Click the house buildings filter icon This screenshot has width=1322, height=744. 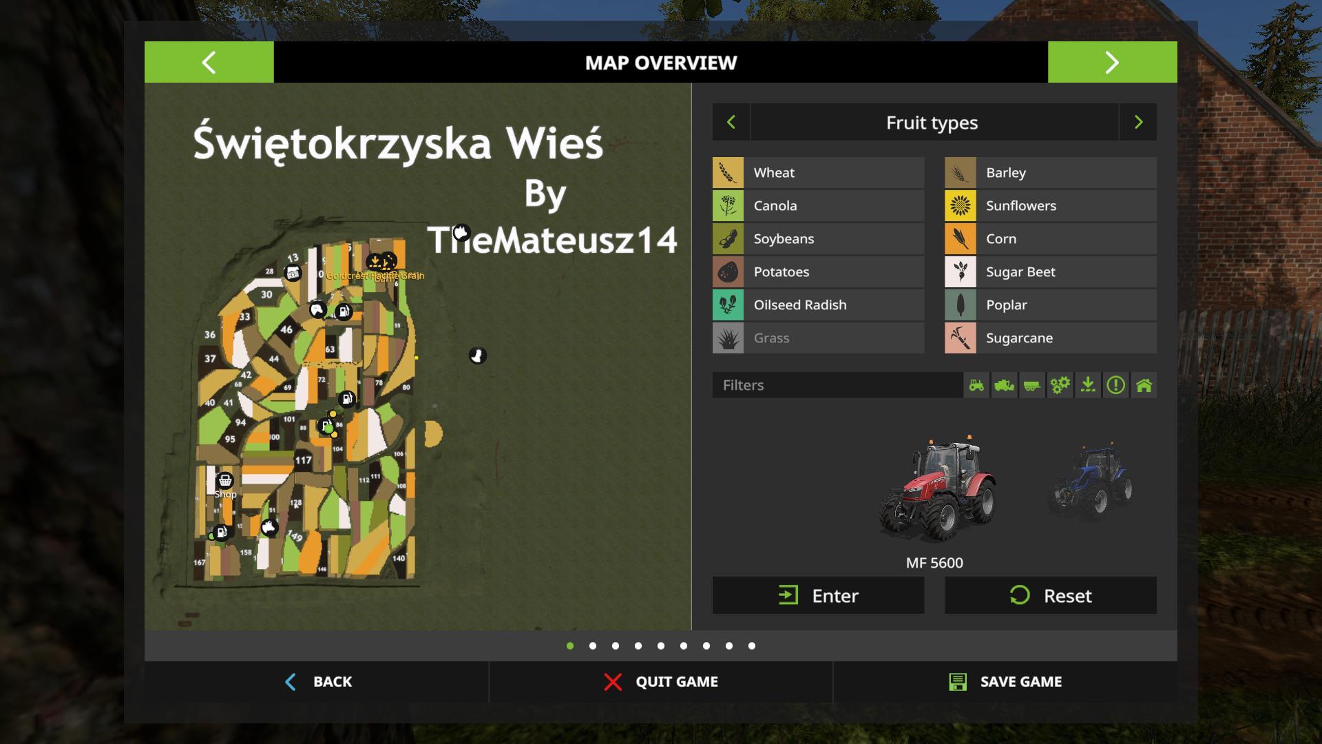point(1144,385)
